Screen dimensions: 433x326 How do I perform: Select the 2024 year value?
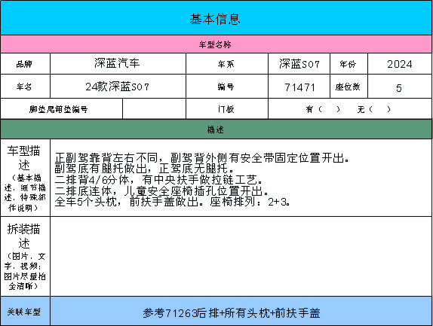[400, 64]
